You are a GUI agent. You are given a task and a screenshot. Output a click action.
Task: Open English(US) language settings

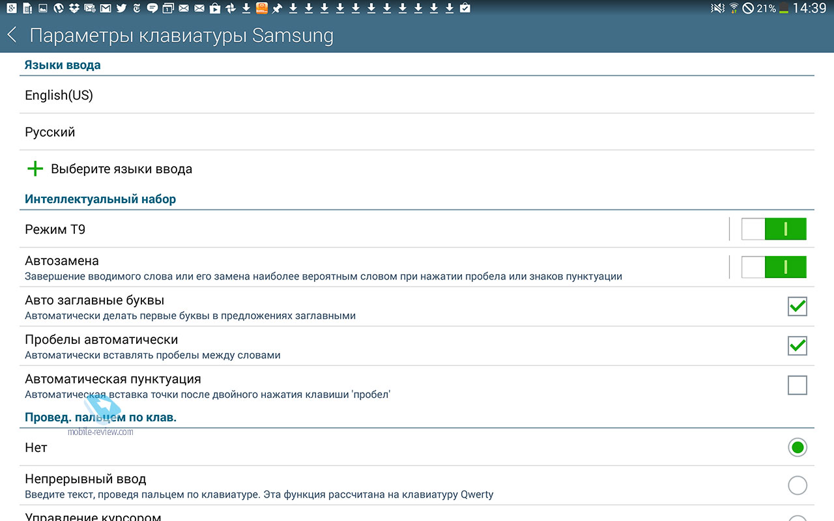(x=417, y=95)
